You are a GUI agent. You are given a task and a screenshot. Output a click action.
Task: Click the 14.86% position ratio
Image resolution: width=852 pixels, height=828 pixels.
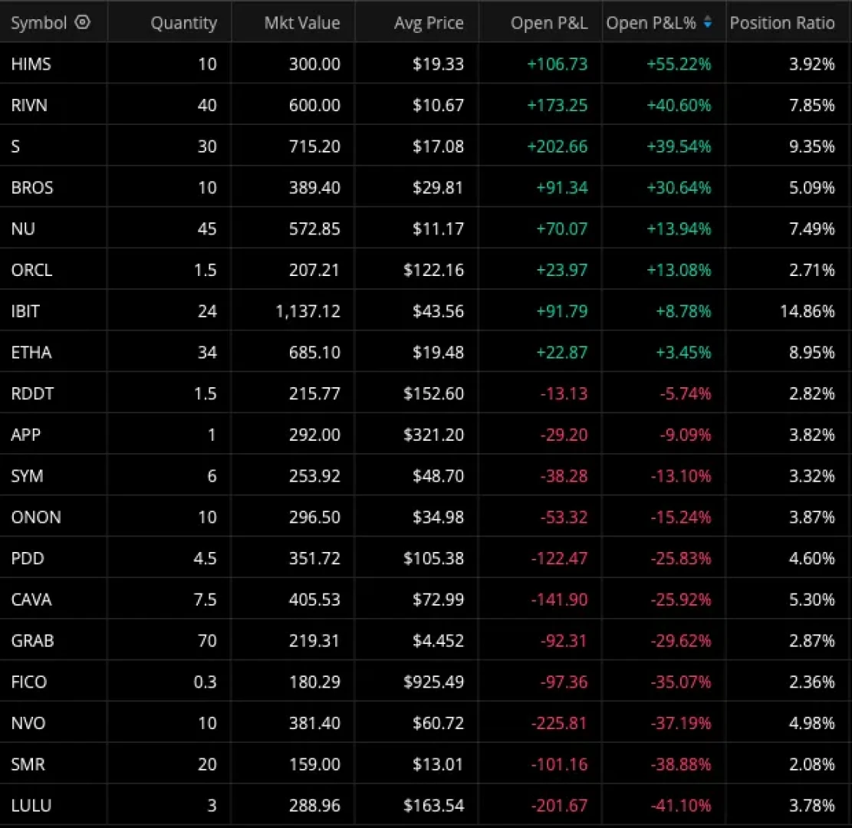808,311
